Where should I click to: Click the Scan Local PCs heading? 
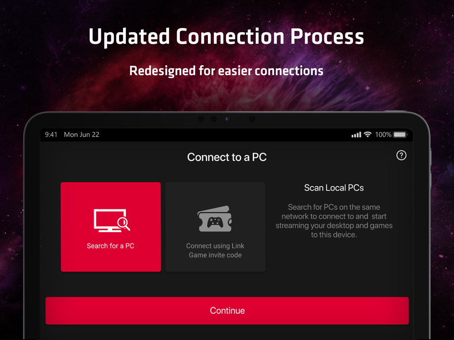click(334, 188)
